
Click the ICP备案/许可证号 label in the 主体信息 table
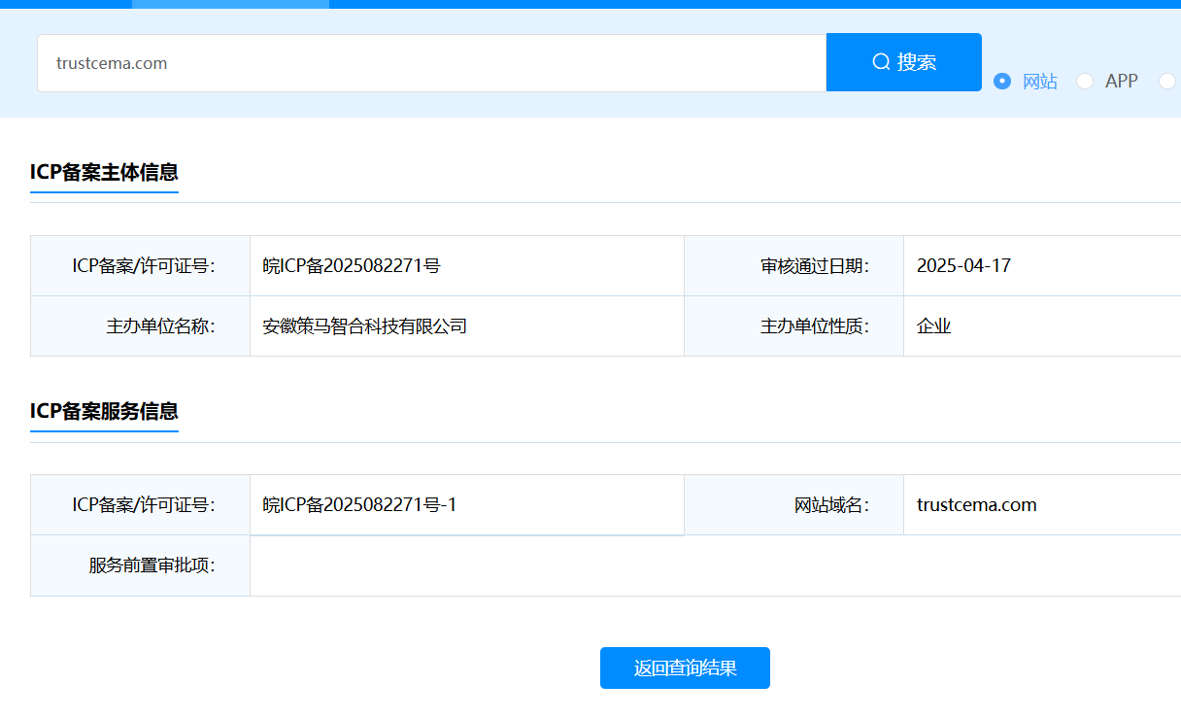(144, 265)
